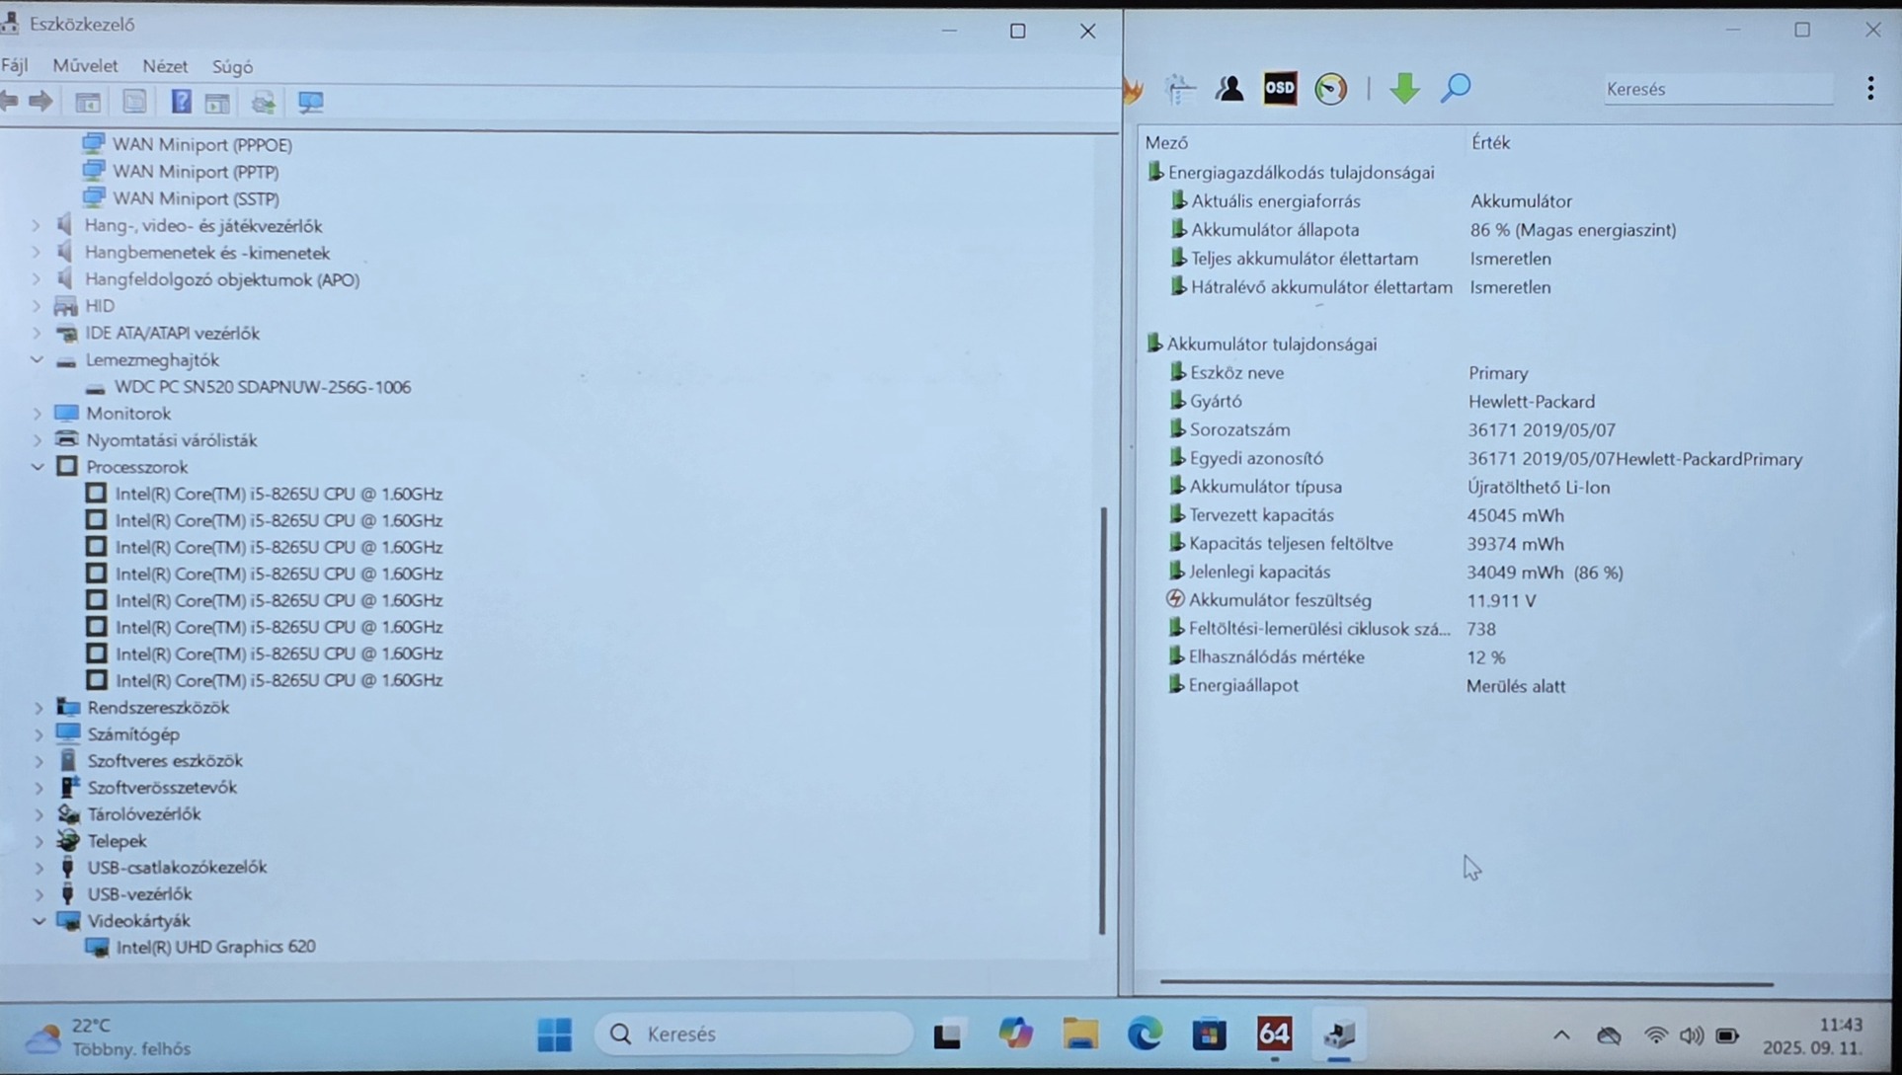
Task: Collapse the Videokártyák category
Action: [x=39, y=920]
